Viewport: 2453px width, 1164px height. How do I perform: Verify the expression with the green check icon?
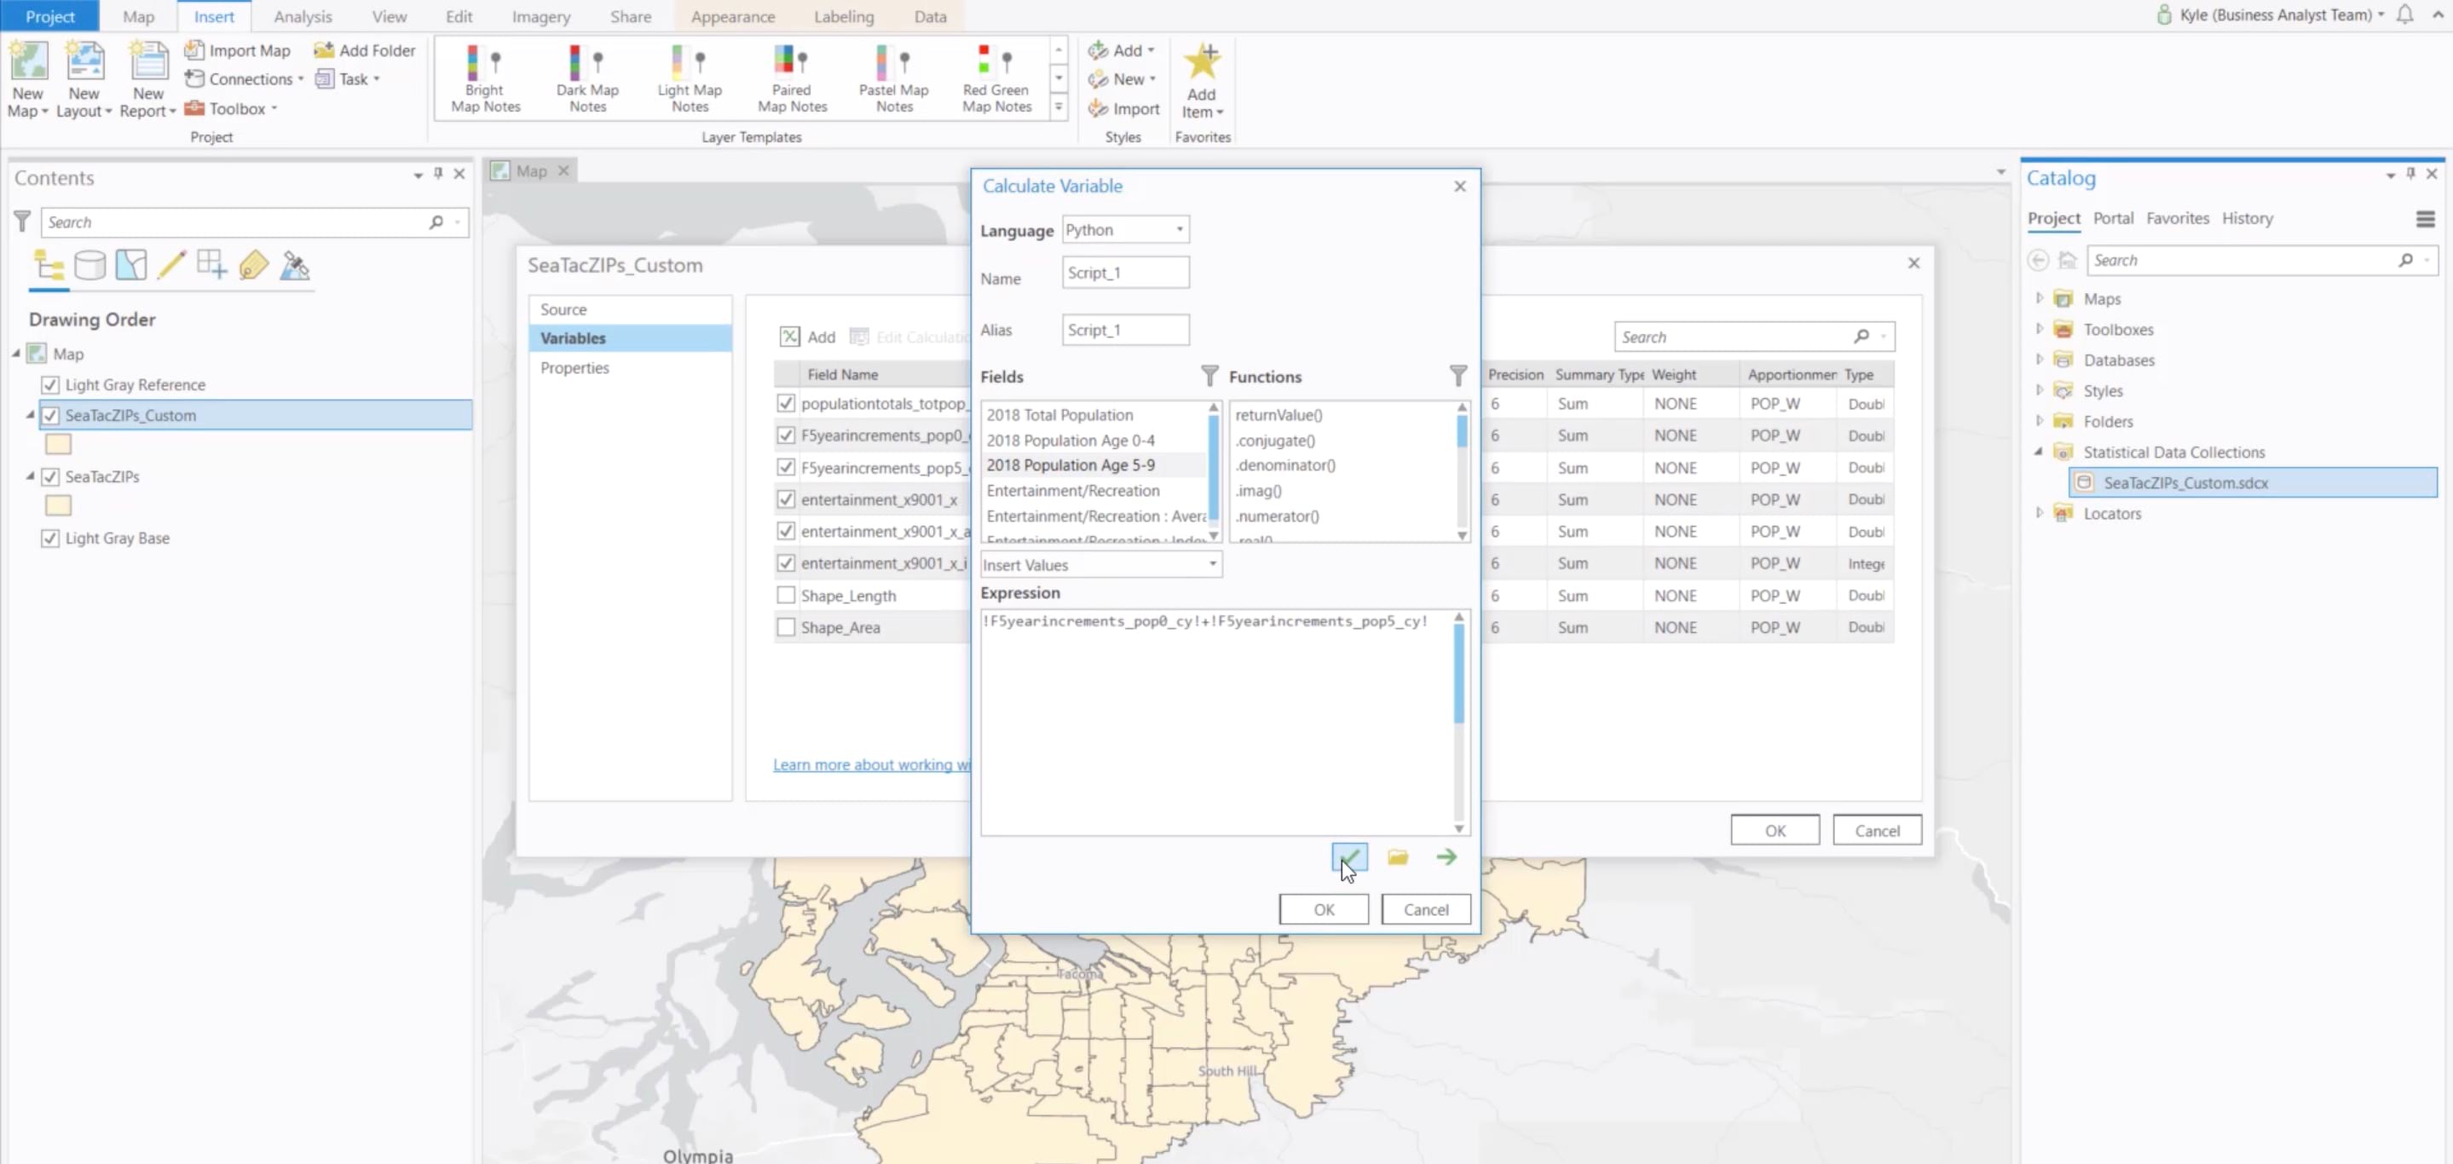tap(1349, 856)
